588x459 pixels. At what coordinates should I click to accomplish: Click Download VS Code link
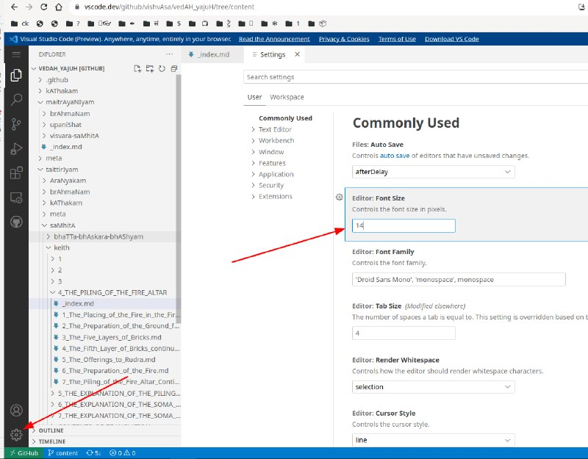point(451,39)
